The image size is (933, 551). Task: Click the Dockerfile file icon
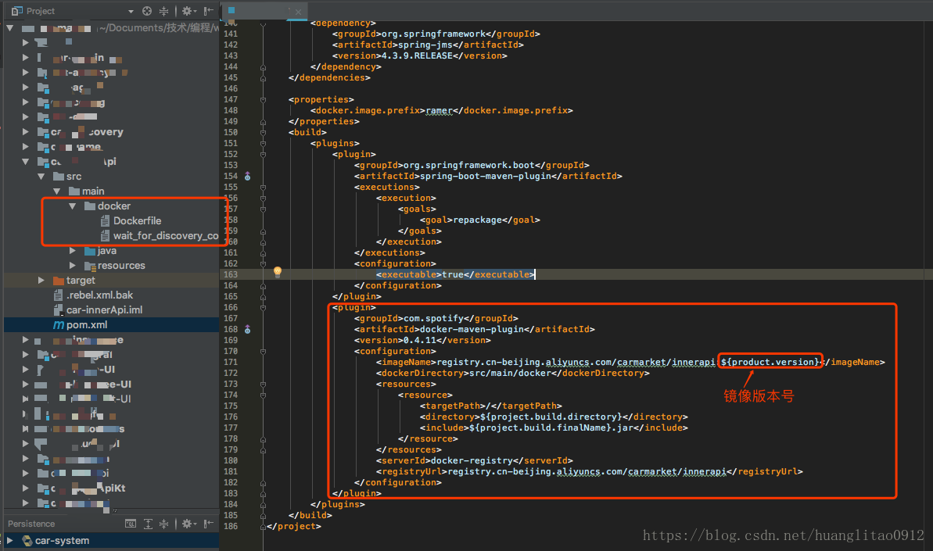[106, 220]
